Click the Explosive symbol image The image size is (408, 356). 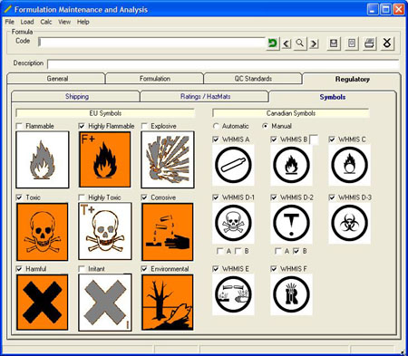point(168,159)
